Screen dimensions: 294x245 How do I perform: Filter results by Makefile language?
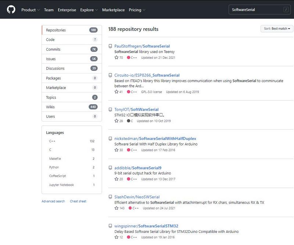point(72,159)
